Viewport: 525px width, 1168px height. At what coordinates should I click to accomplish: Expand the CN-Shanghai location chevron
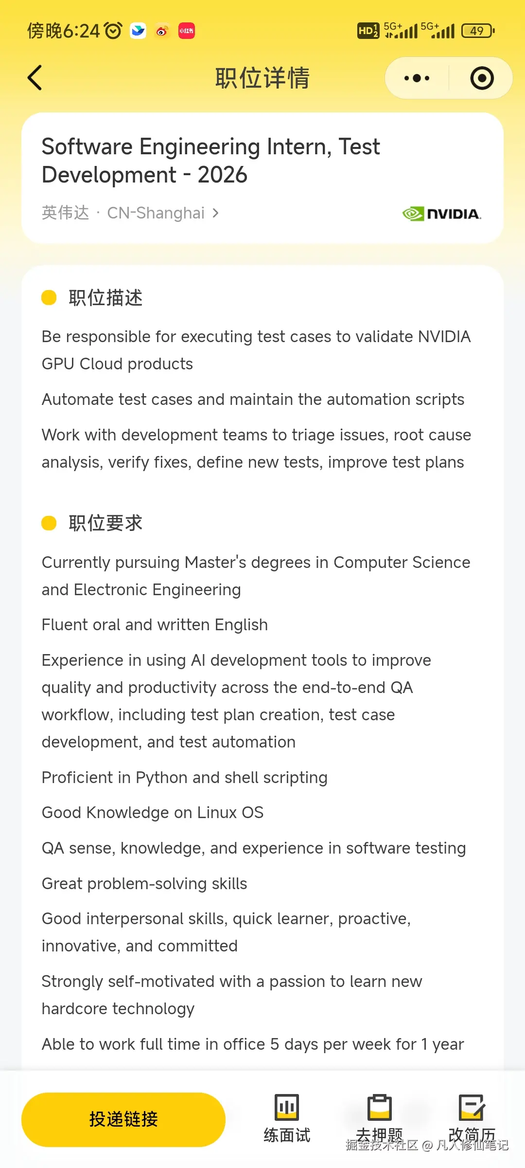216,213
